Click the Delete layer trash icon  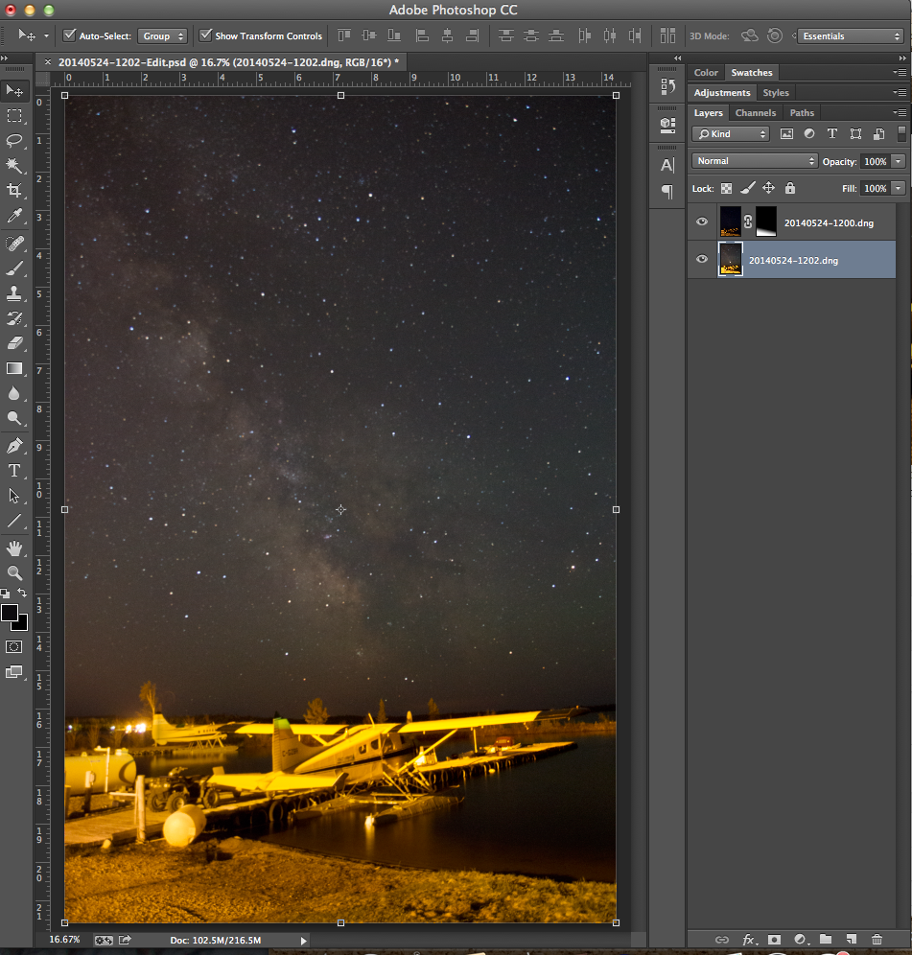877,940
